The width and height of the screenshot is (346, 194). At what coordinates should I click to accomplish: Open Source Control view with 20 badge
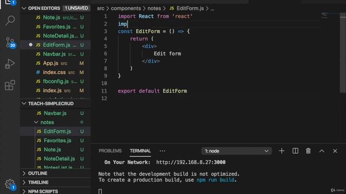[x=10, y=42]
